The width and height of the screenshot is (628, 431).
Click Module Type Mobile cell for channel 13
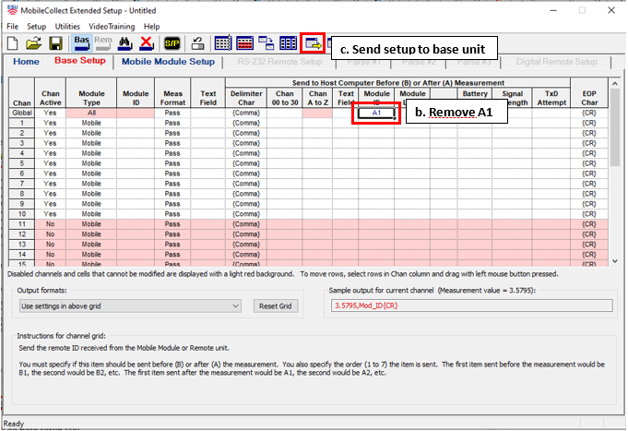point(91,245)
